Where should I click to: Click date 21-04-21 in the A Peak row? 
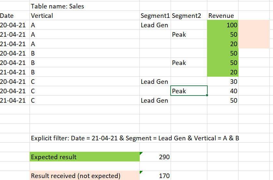pos(15,34)
